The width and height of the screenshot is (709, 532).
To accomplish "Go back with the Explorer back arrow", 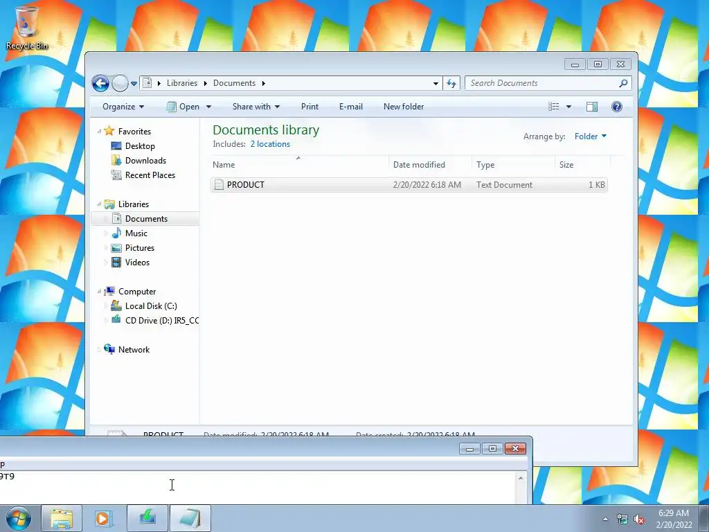I will click(x=100, y=83).
